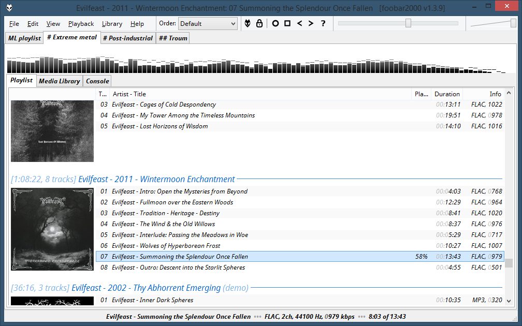The image size is (522, 326).
Task: Go to previous track with left arrow
Action: [x=299, y=23]
